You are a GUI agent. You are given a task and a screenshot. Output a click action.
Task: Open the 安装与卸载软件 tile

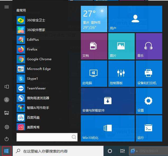[x=108, y=101]
